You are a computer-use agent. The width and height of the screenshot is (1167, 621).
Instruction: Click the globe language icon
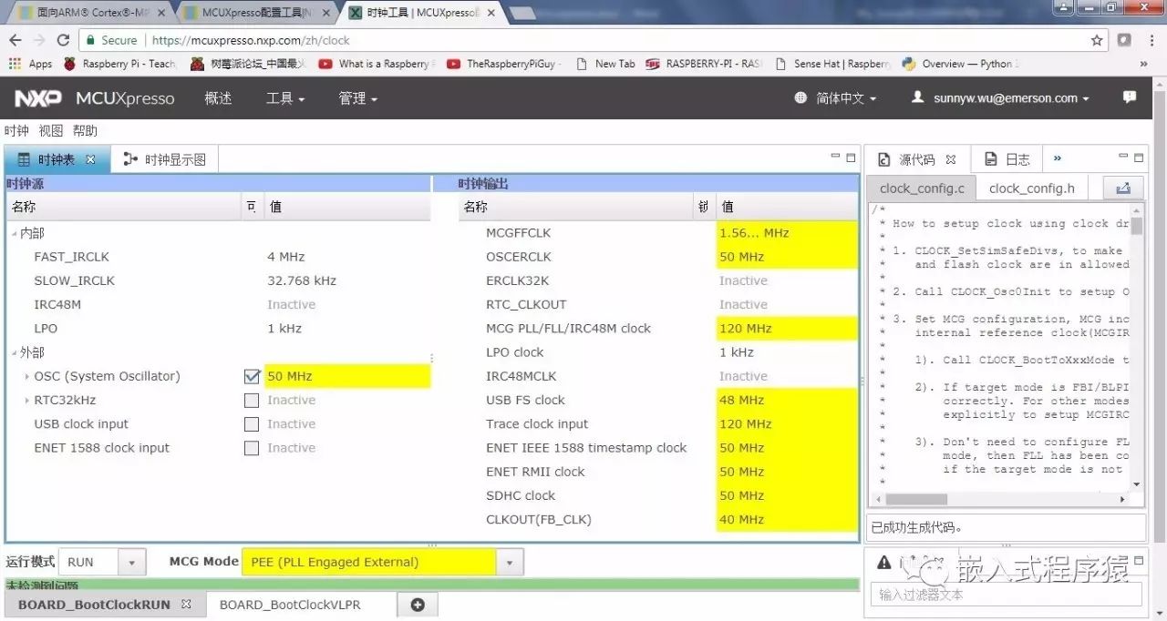[x=800, y=97]
